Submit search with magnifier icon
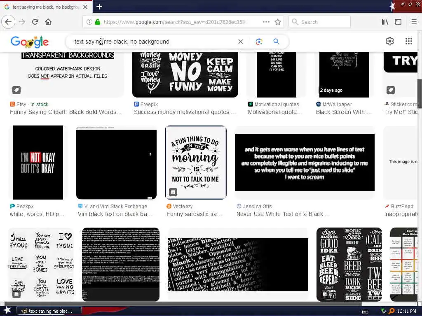422x316 pixels. [x=276, y=42]
